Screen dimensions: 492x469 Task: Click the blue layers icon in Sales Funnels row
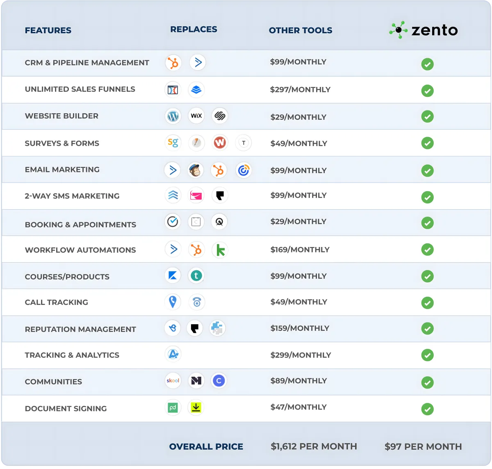click(196, 90)
